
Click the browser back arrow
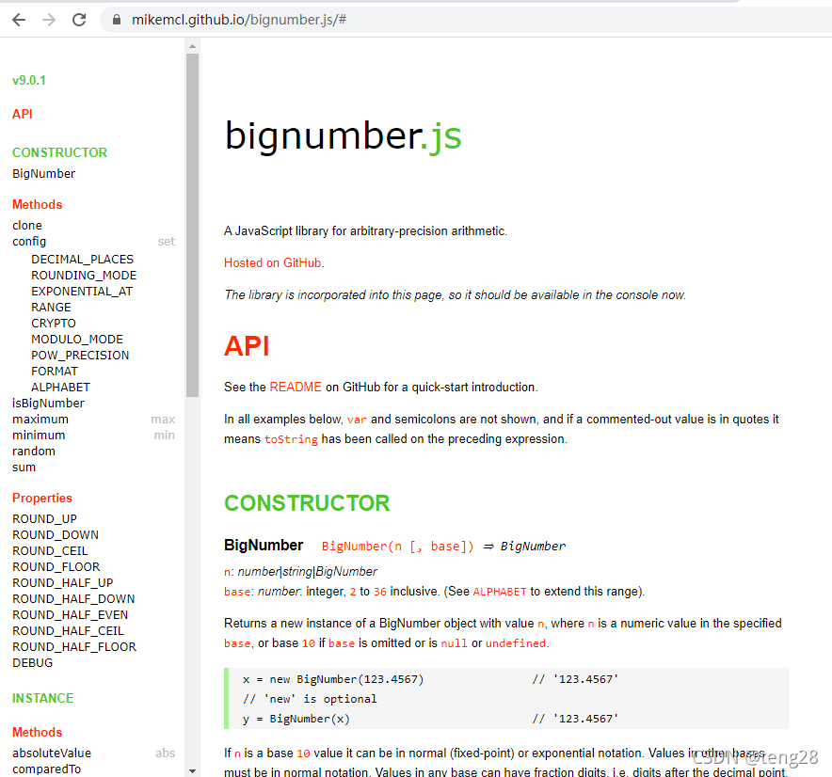click(x=19, y=19)
